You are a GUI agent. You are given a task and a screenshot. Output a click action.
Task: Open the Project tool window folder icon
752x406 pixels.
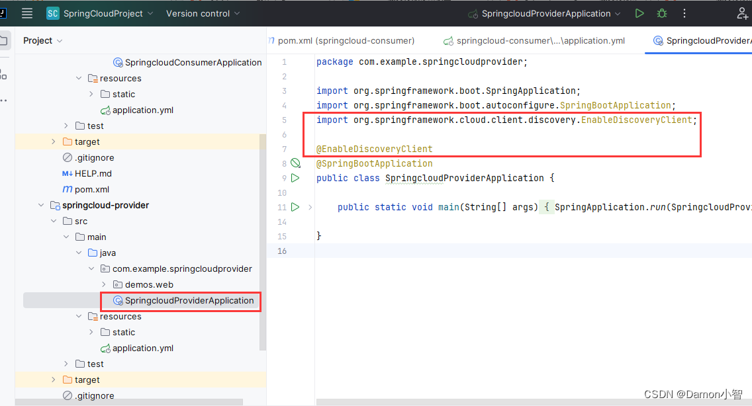coord(4,40)
